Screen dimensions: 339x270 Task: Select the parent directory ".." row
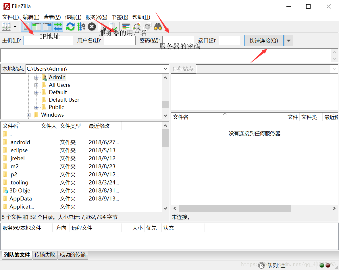click(81, 134)
